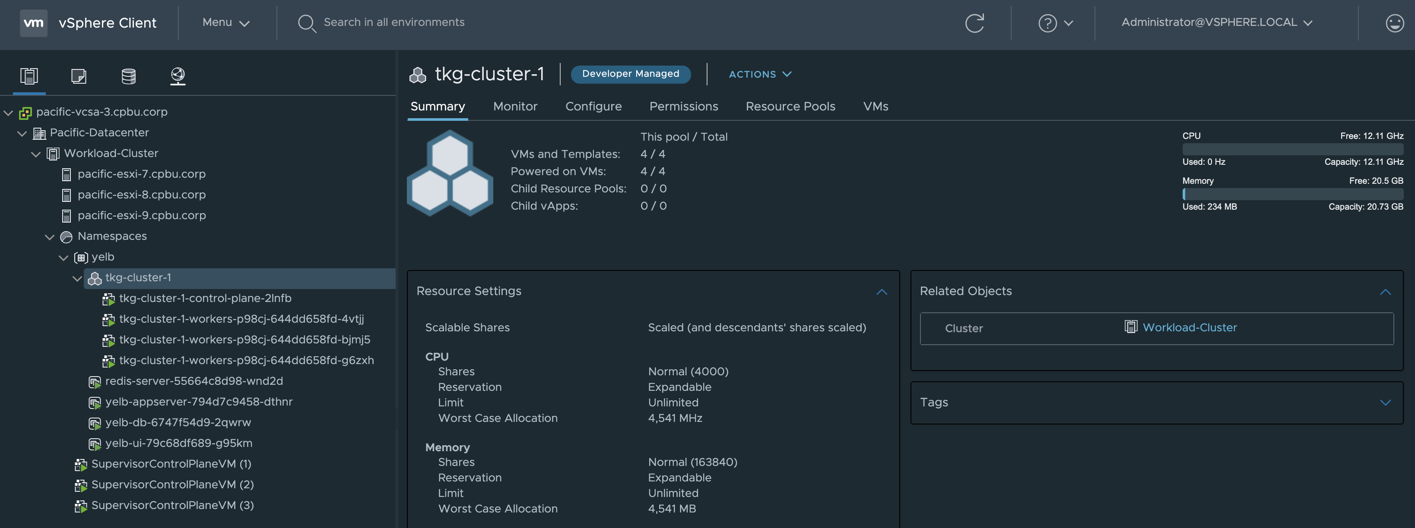Open the Workload-Cluster link in Related Objects
The width and height of the screenshot is (1415, 528).
tap(1189, 328)
